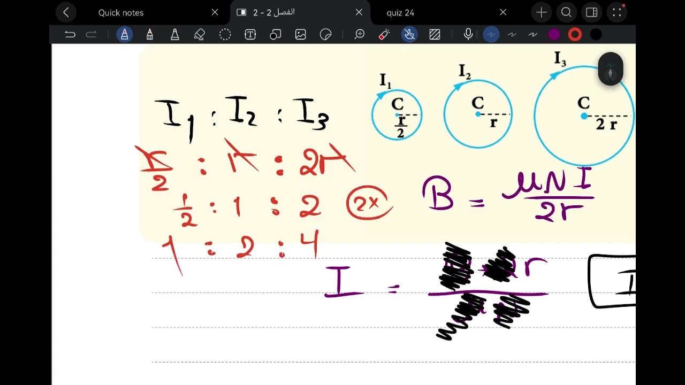The width and height of the screenshot is (685, 385).
Task: Activate the zoom magnifier tool
Action: click(x=360, y=35)
